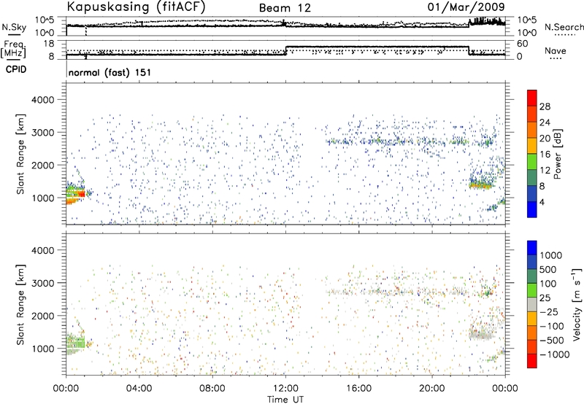
Task: Click the Freq. [MHz] axis label
Action: coord(14,50)
